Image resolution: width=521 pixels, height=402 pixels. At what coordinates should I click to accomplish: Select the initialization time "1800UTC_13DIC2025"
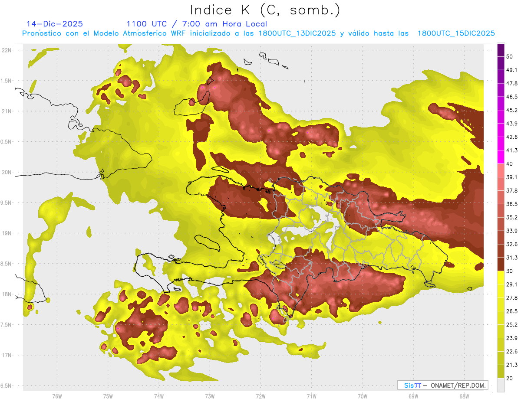click(297, 33)
